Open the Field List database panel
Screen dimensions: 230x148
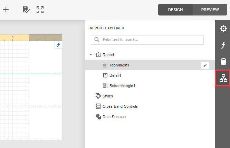[223, 62]
